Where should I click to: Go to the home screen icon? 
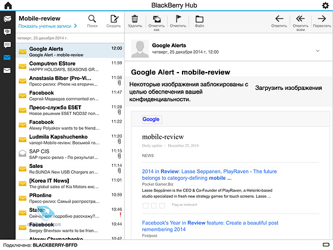point(8,5)
